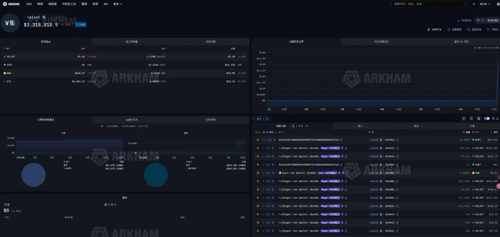The width and height of the screenshot is (500, 237).
Task: Click the V集 entity avatar
Action: [10, 23]
